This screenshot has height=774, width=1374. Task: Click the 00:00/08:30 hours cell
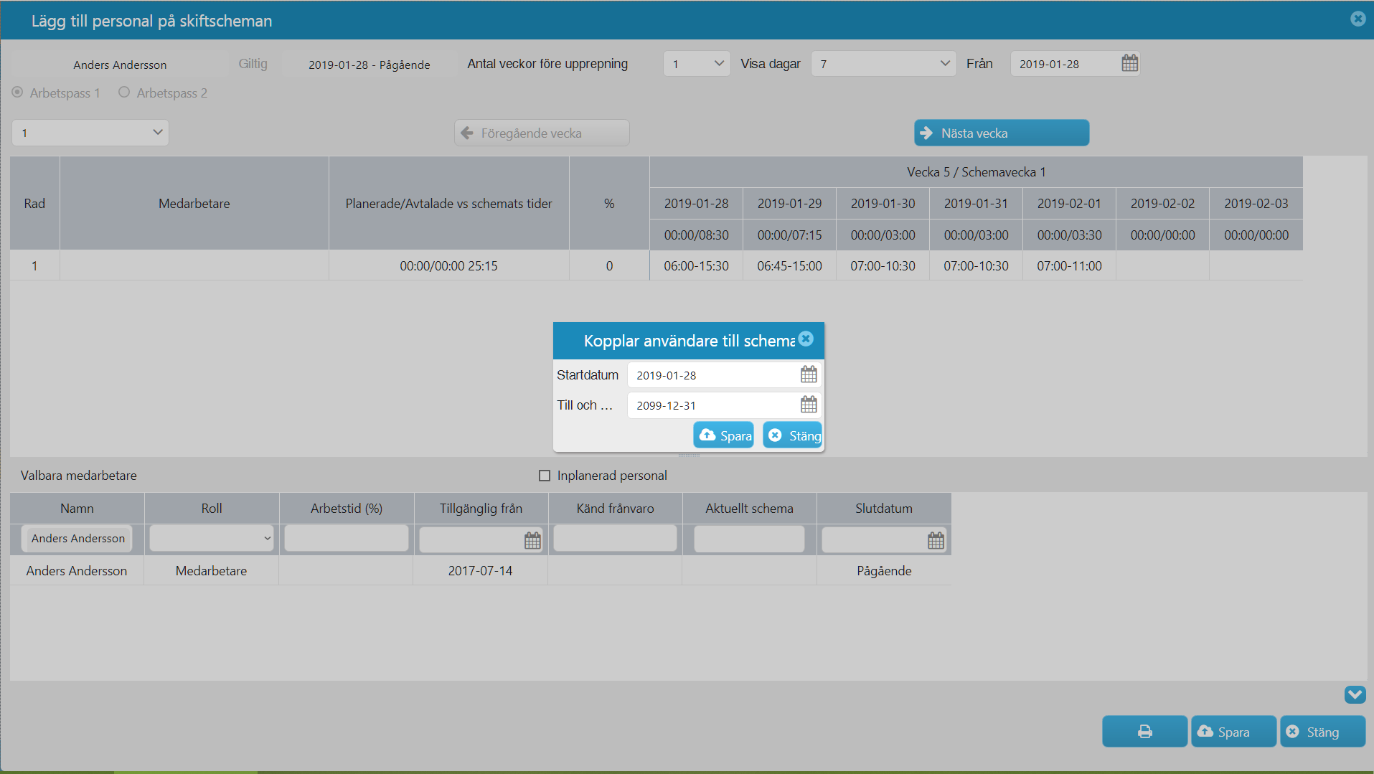point(696,235)
